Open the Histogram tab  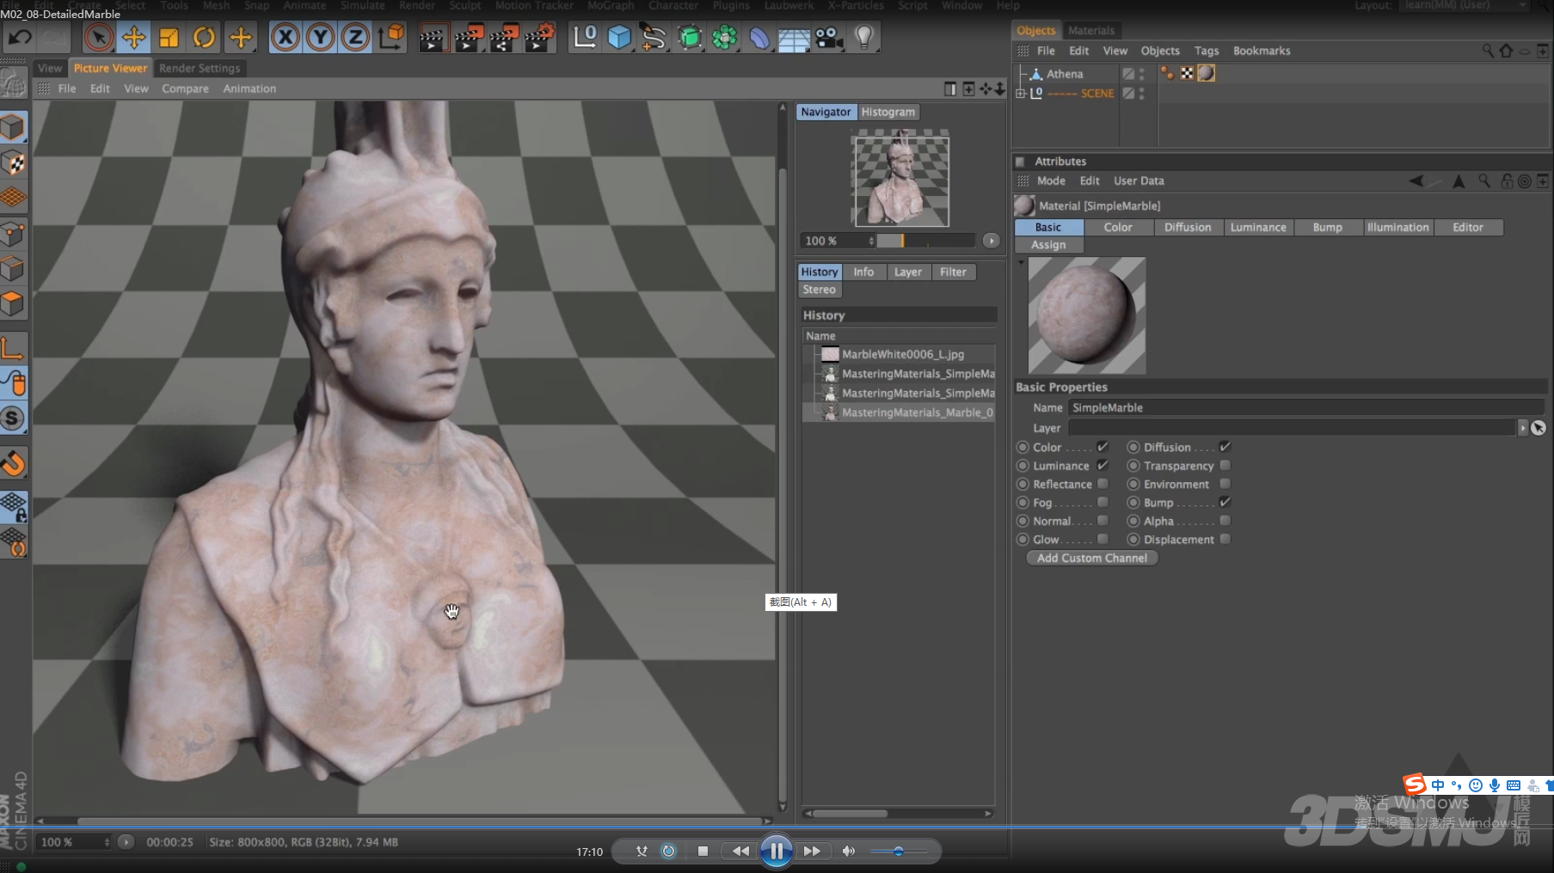pyautogui.click(x=888, y=112)
